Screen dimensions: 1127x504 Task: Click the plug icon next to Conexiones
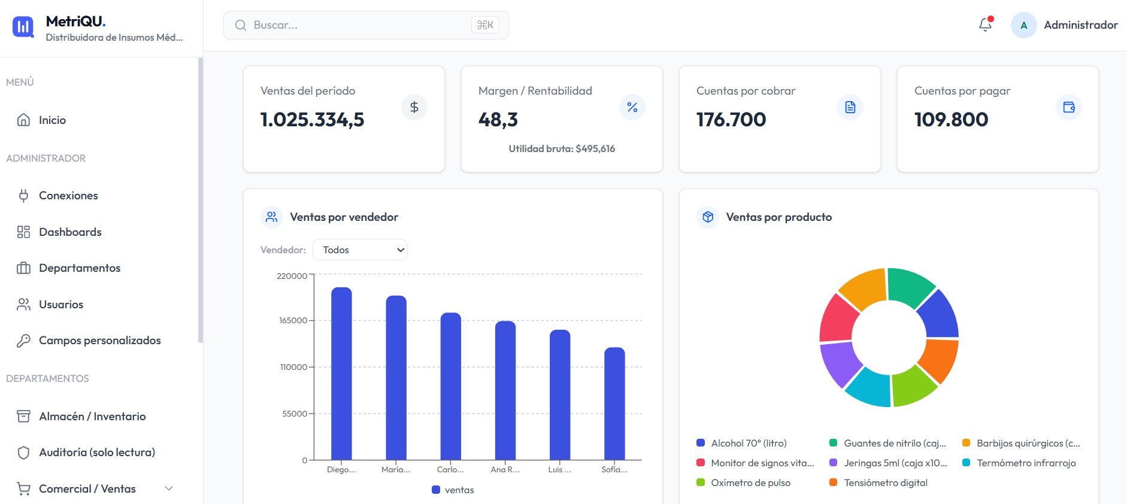(23, 196)
